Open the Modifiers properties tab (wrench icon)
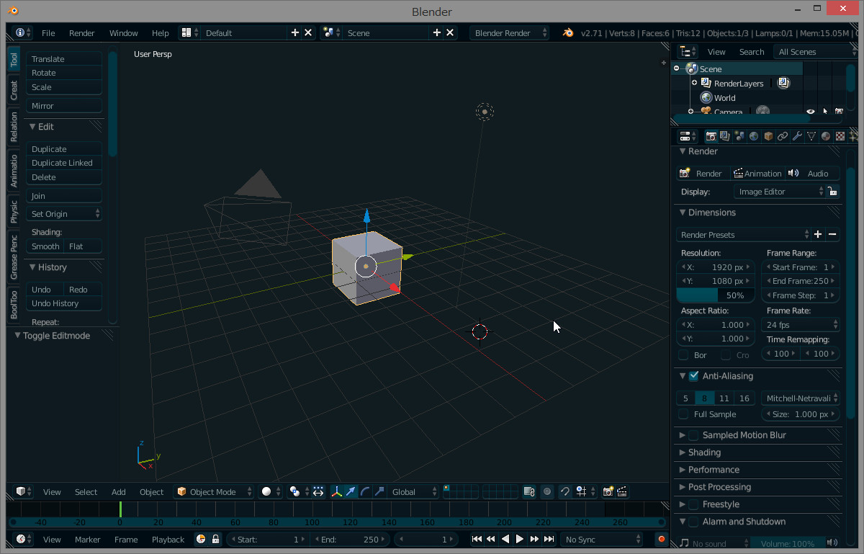This screenshot has width=864, height=554. (x=797, y=136)
